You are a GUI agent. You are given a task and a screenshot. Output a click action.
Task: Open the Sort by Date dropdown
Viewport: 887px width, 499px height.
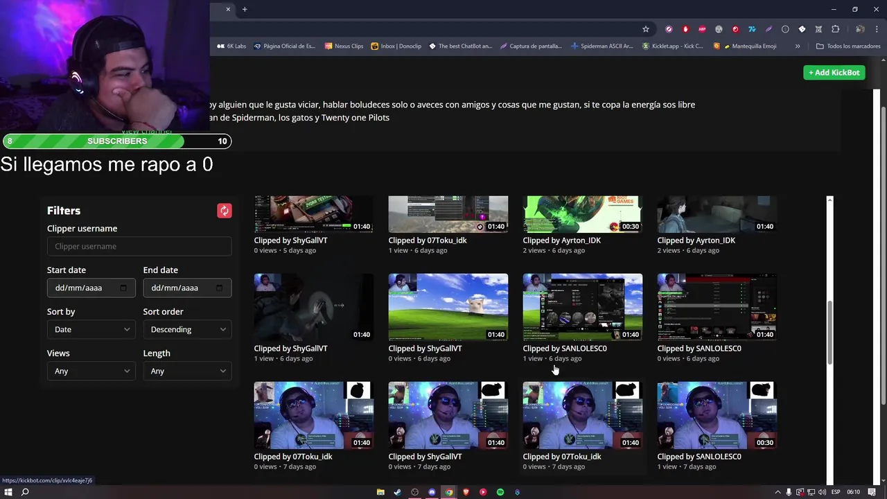coord(91,329)
